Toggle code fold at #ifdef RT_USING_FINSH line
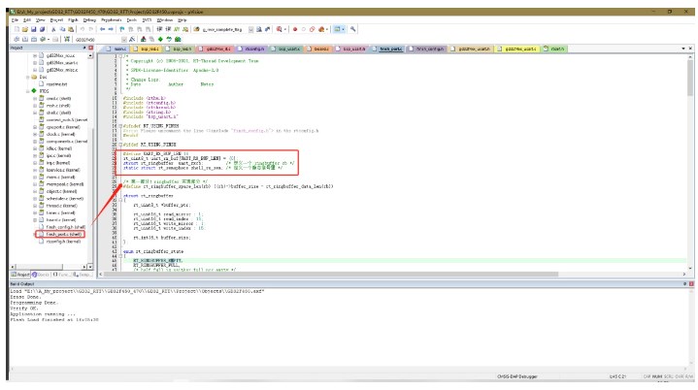The image size is (698, 390). tap(120, 145)
